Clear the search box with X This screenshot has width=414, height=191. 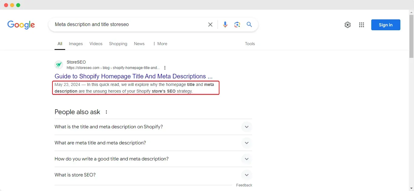(x=210, y=25)
